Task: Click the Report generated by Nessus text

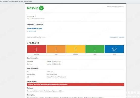Action: [x=116, y=7]
